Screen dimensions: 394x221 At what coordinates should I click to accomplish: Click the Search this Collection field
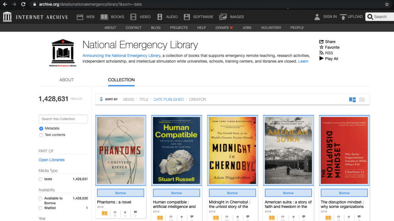(63, 119)
